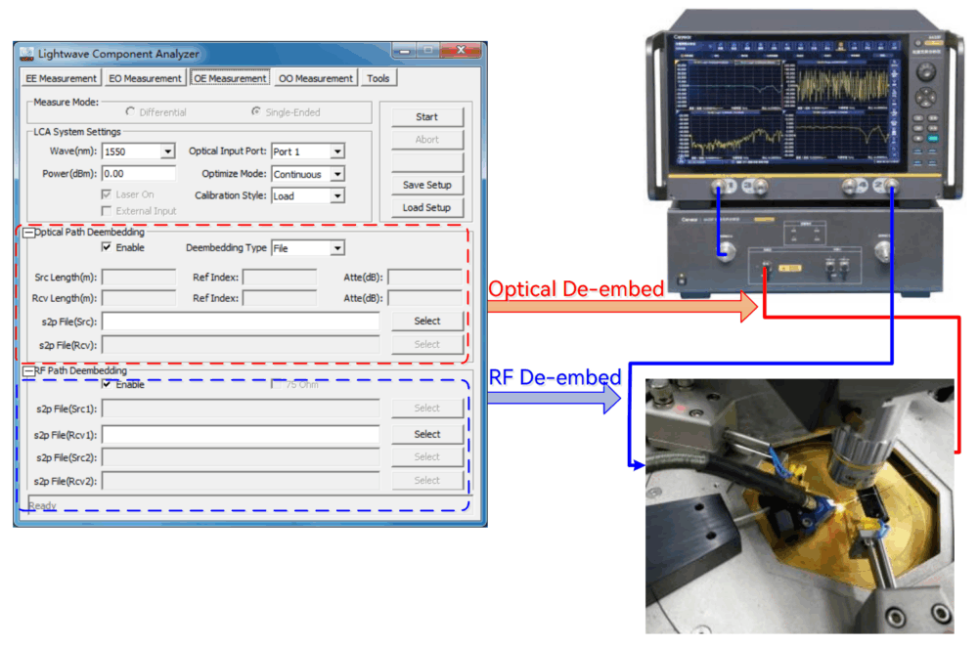Click the Save Setup button
978x646 pixels.
(x=426, y=185)
